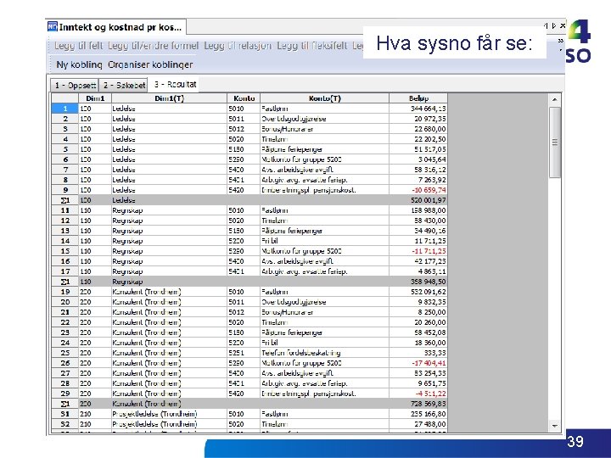This screenshot has height=458, width=611.
Task: Click the Dim1 column header
Action: point(95,98)
